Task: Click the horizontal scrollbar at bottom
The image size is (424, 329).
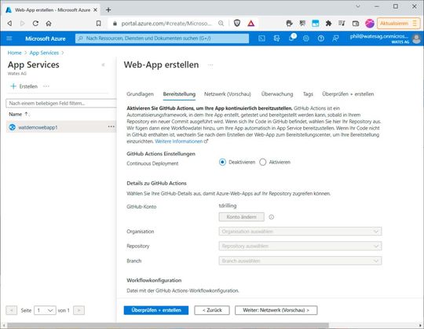Action: click(x=168, y=325)
